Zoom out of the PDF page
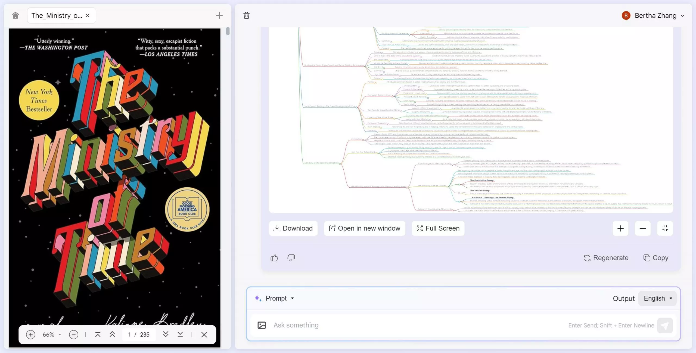This screenshot has width=696, height=353. pos(73,335)
